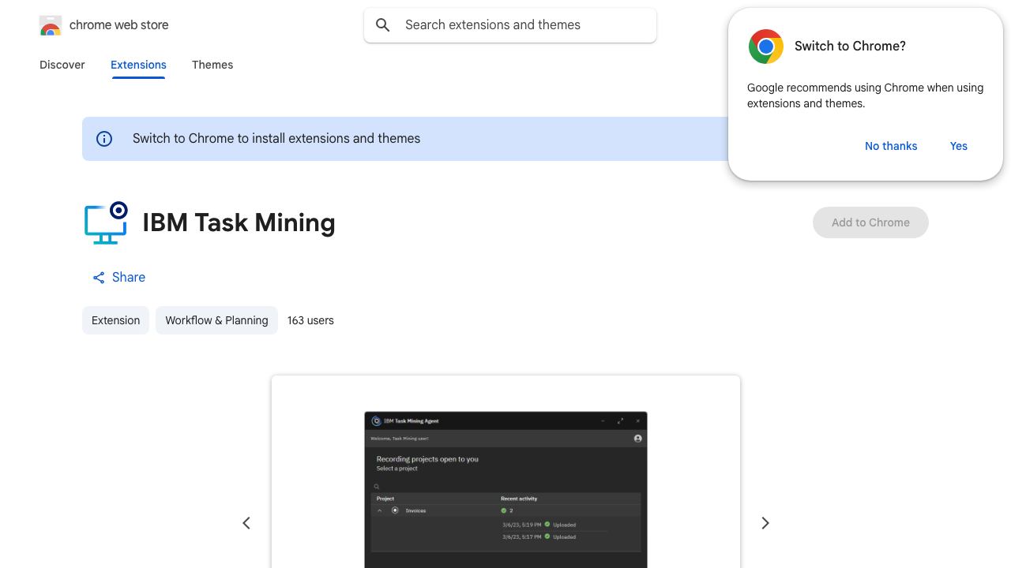Click 'Google recommends using Chrome' popup text
The height and width of the screenshot is (568, 1011).
[x=866, y=95]
